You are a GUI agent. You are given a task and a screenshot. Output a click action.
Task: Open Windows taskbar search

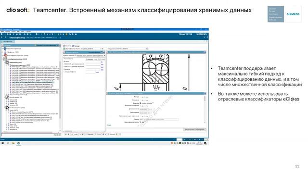8,143
